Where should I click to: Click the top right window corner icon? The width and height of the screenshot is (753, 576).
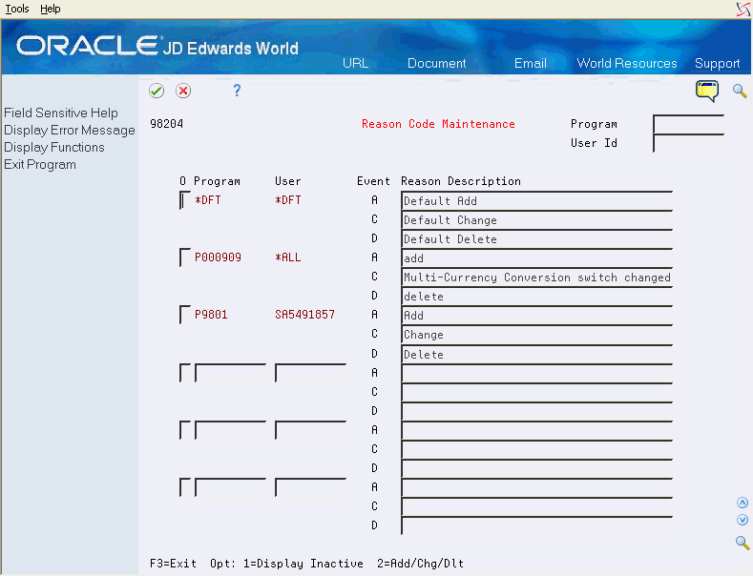[x=743, y=10]
